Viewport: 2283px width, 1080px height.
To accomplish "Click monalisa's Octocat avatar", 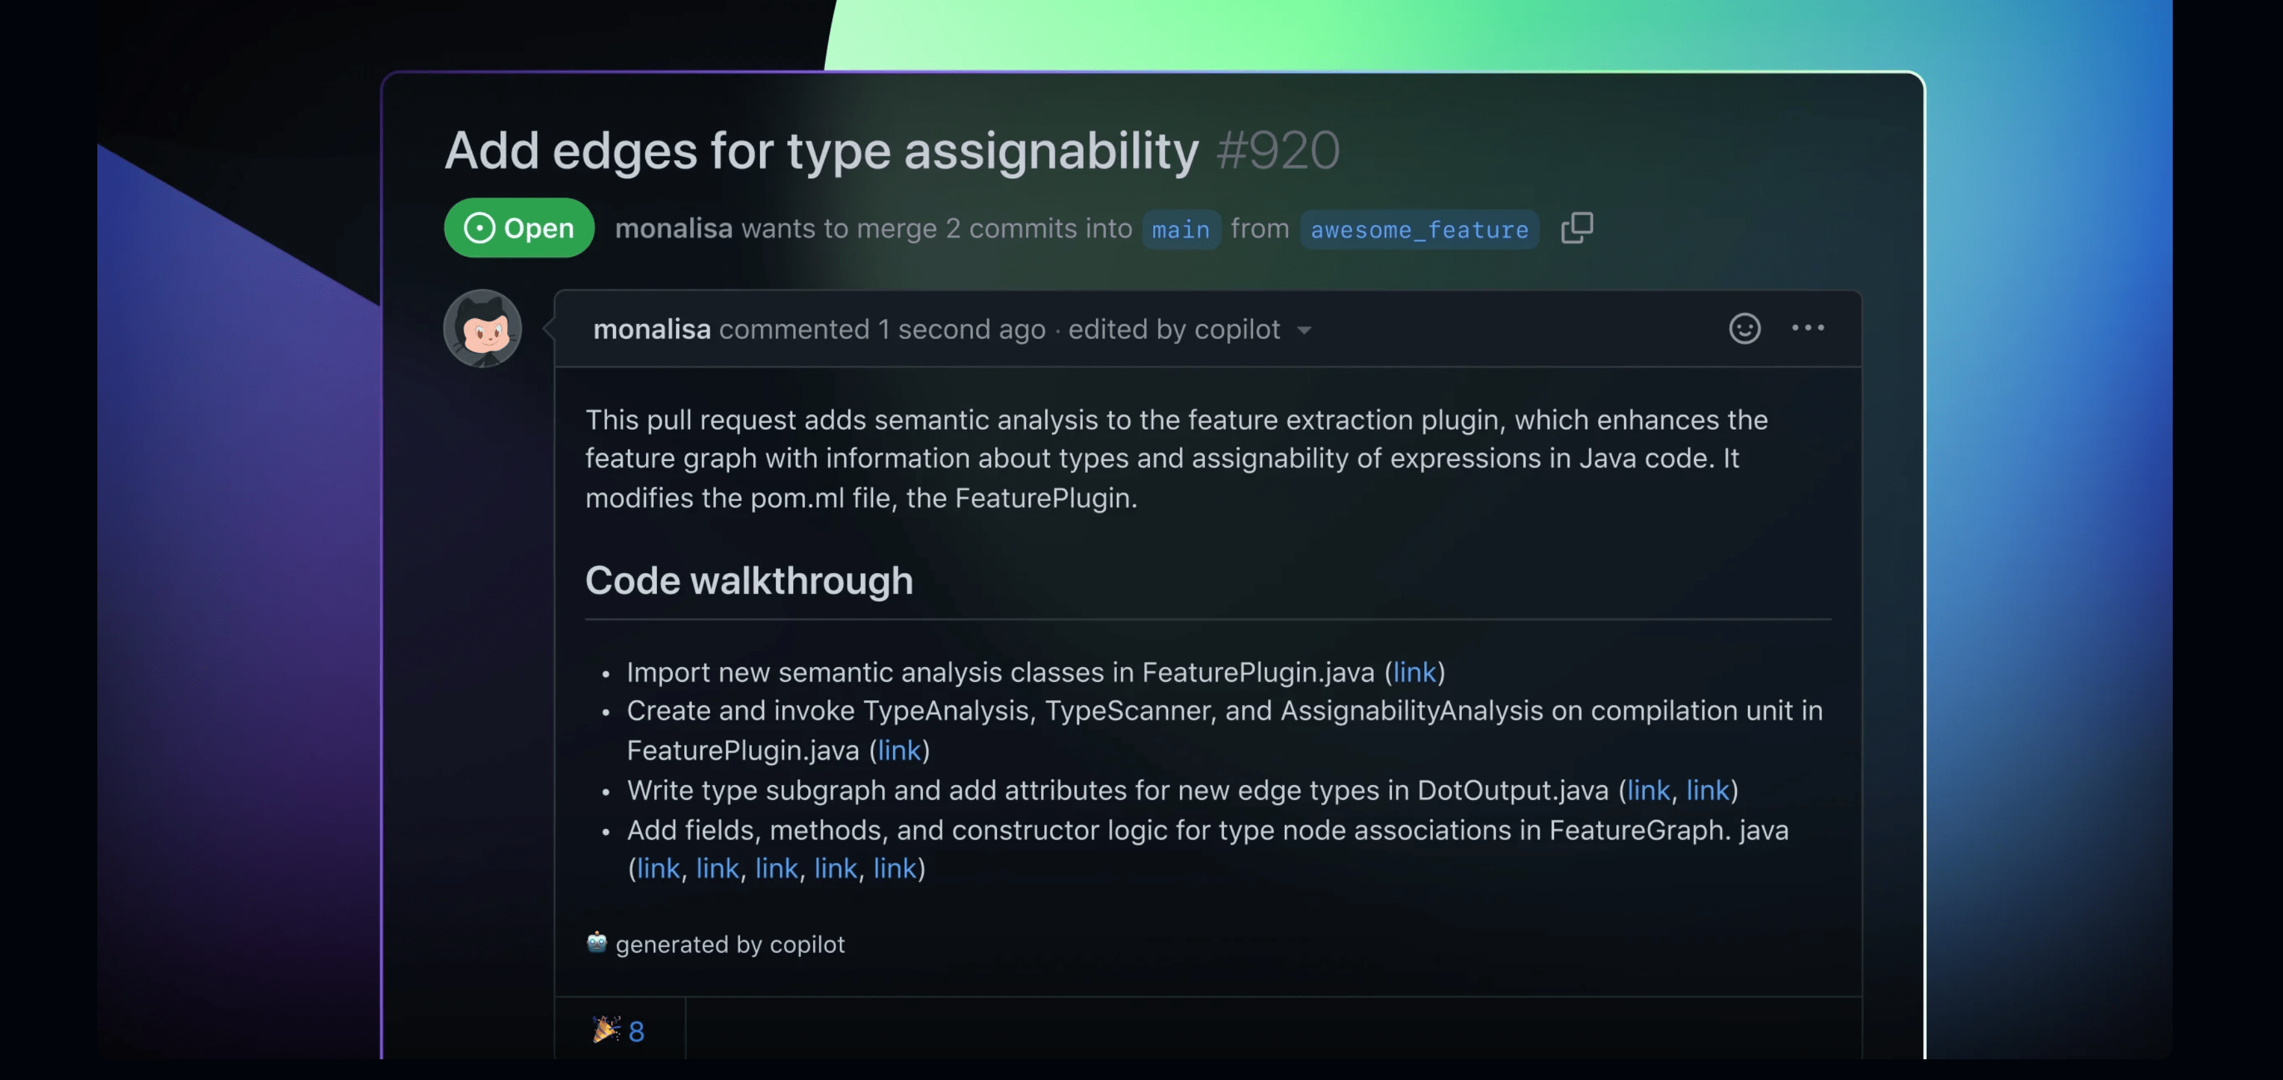I will 482,329.
